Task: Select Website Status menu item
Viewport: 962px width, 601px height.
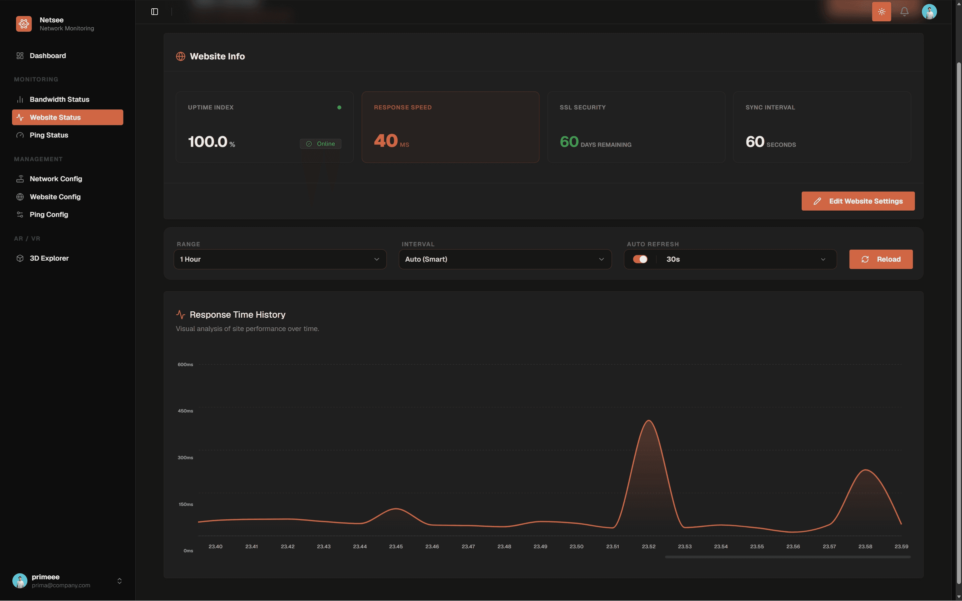Action: pos(67,117)
